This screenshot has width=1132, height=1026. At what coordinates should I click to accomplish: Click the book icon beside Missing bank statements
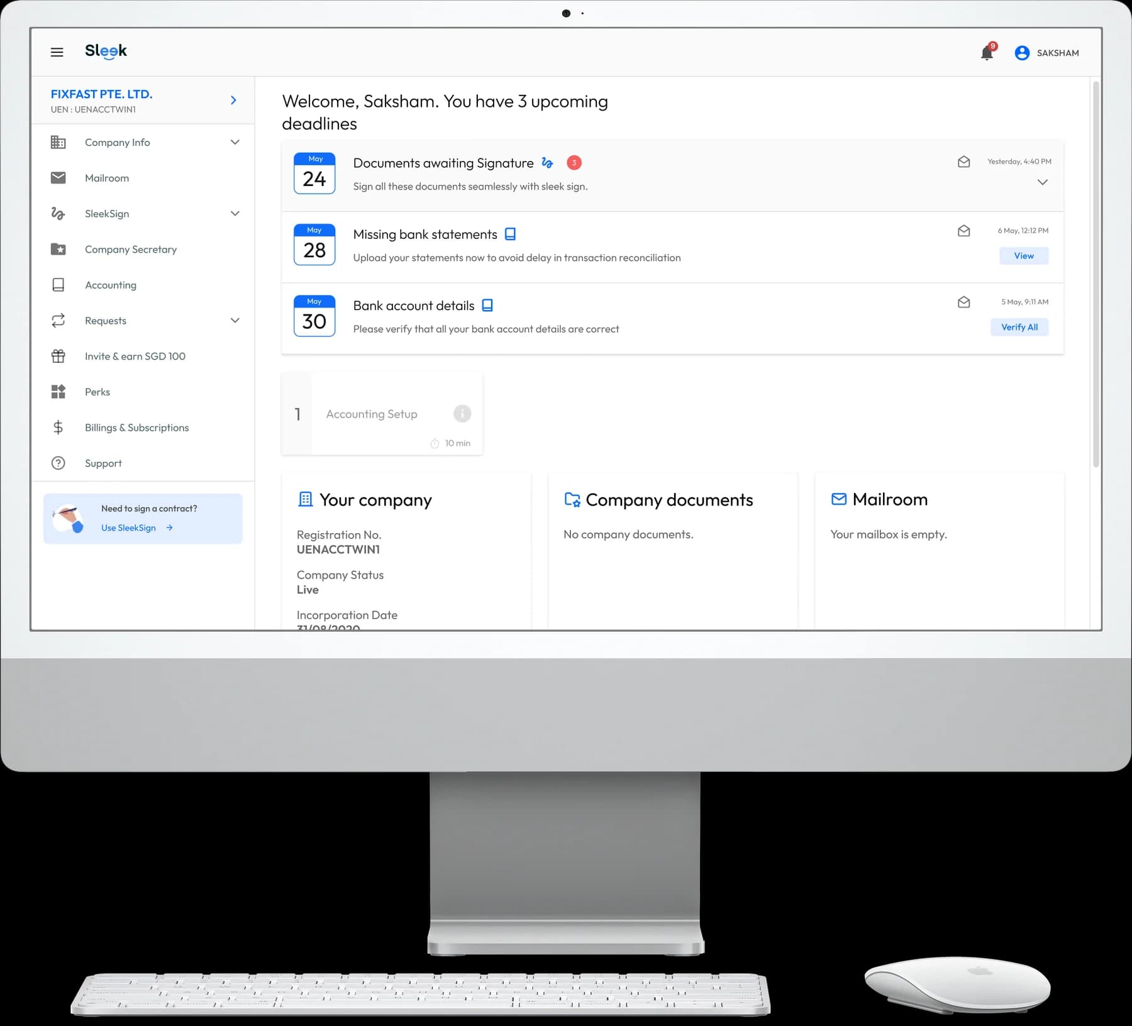coord(511,234)
